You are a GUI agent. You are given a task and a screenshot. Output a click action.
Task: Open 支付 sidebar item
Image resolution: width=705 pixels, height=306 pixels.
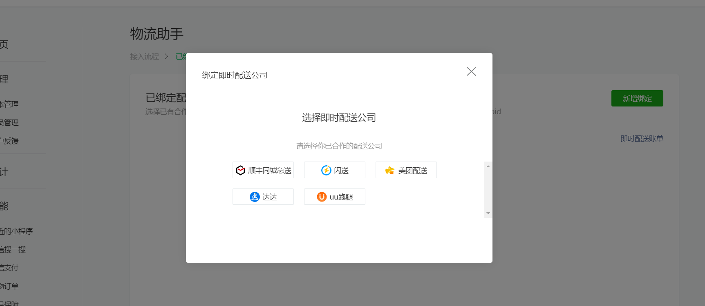point(9,268)
